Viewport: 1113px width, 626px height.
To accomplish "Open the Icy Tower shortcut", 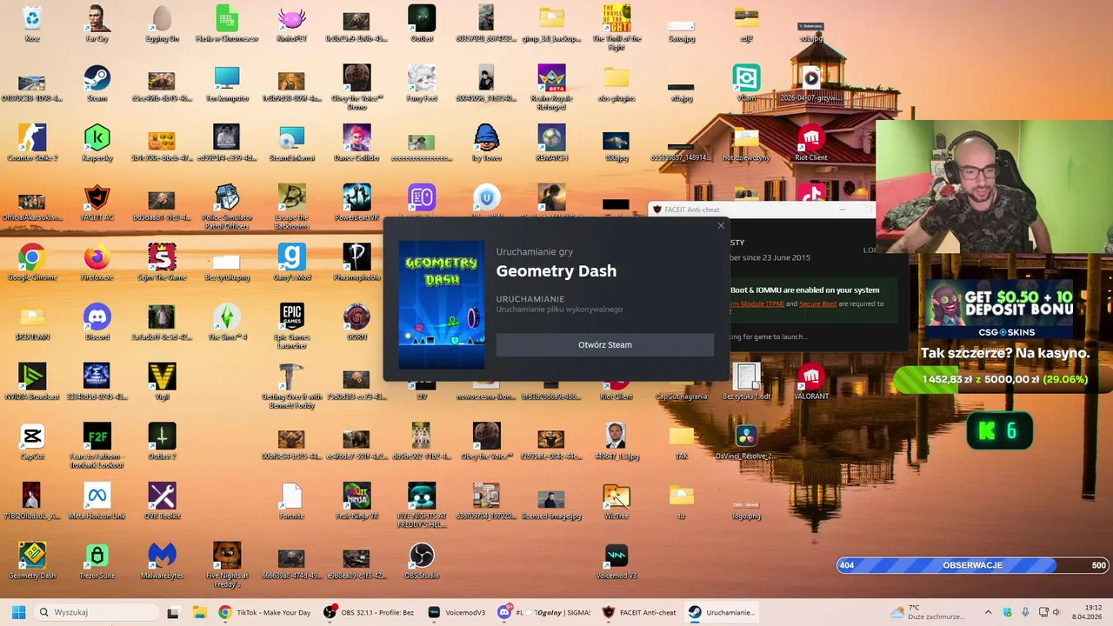I will [486, 143].
